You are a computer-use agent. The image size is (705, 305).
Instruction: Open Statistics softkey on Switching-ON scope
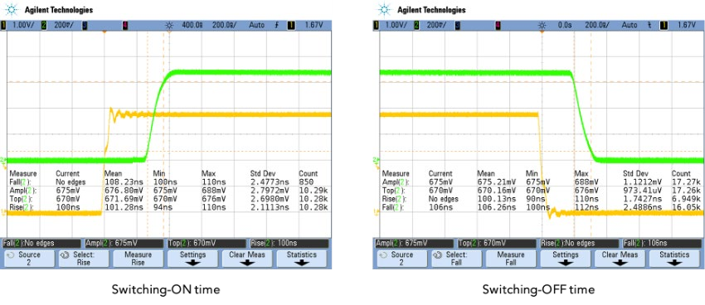coord(301,259)
